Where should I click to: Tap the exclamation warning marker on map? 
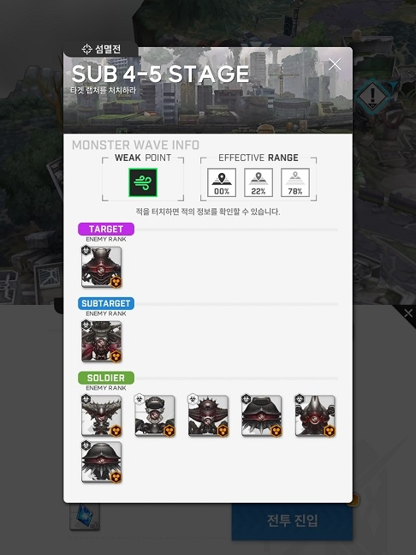point(372,96)
